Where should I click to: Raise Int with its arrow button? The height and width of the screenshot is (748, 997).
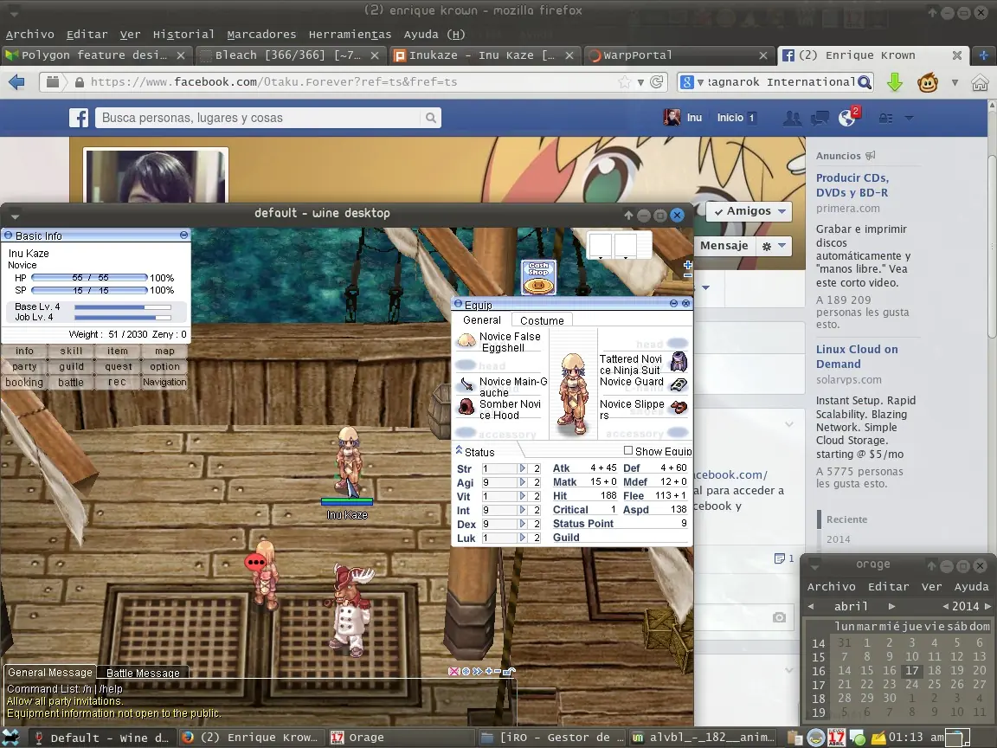[523, 510]
